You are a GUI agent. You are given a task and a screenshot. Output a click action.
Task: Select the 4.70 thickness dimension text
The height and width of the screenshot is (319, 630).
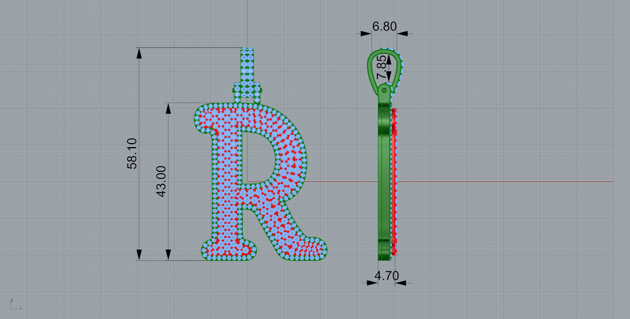pyautogui.click(x=387, y=276)
